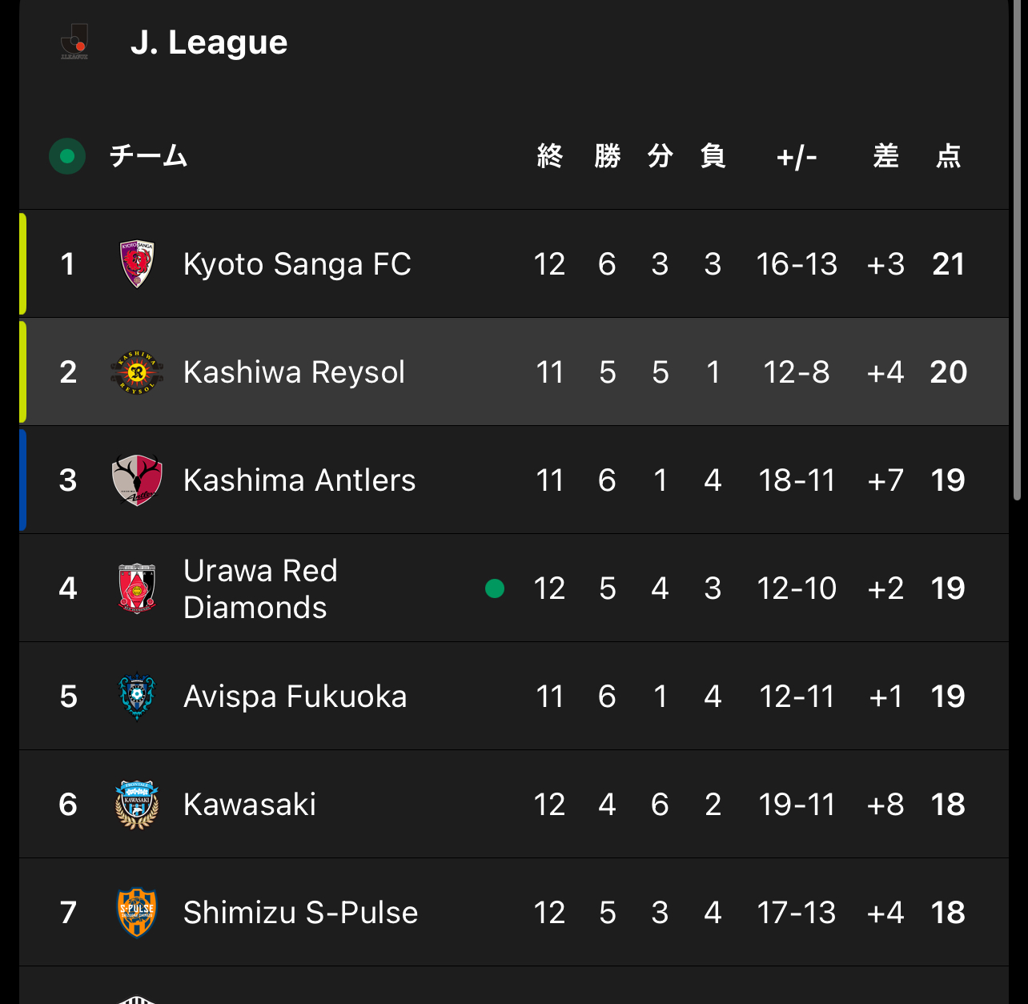Tap the Urawa Red Diamonds crest
The image size is (1028, 1004).
[137, 588]
